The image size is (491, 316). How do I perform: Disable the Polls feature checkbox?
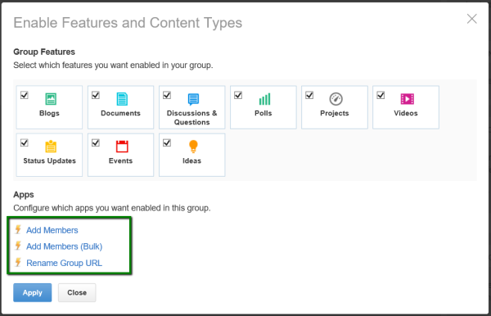click(238, 95)
